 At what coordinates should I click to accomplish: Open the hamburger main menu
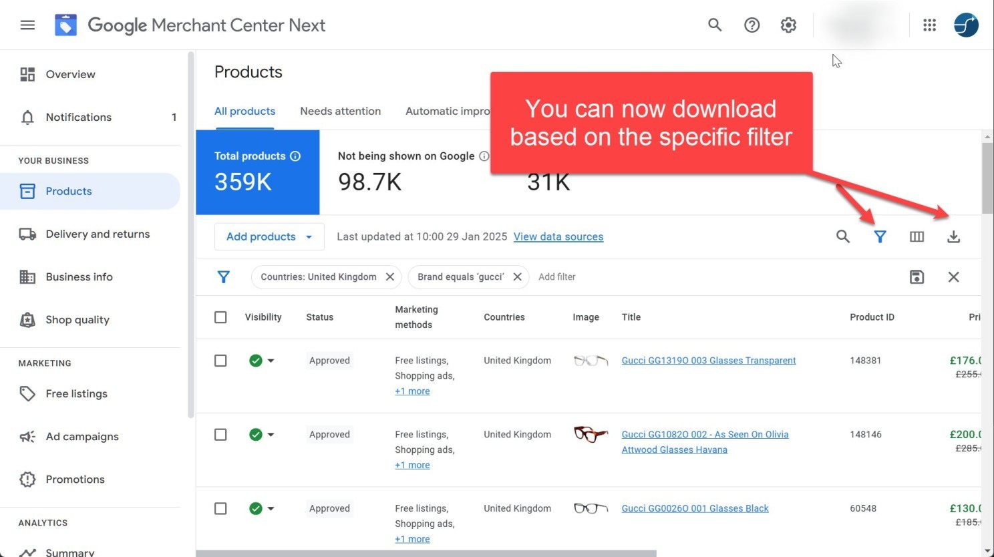click(27, 25)
